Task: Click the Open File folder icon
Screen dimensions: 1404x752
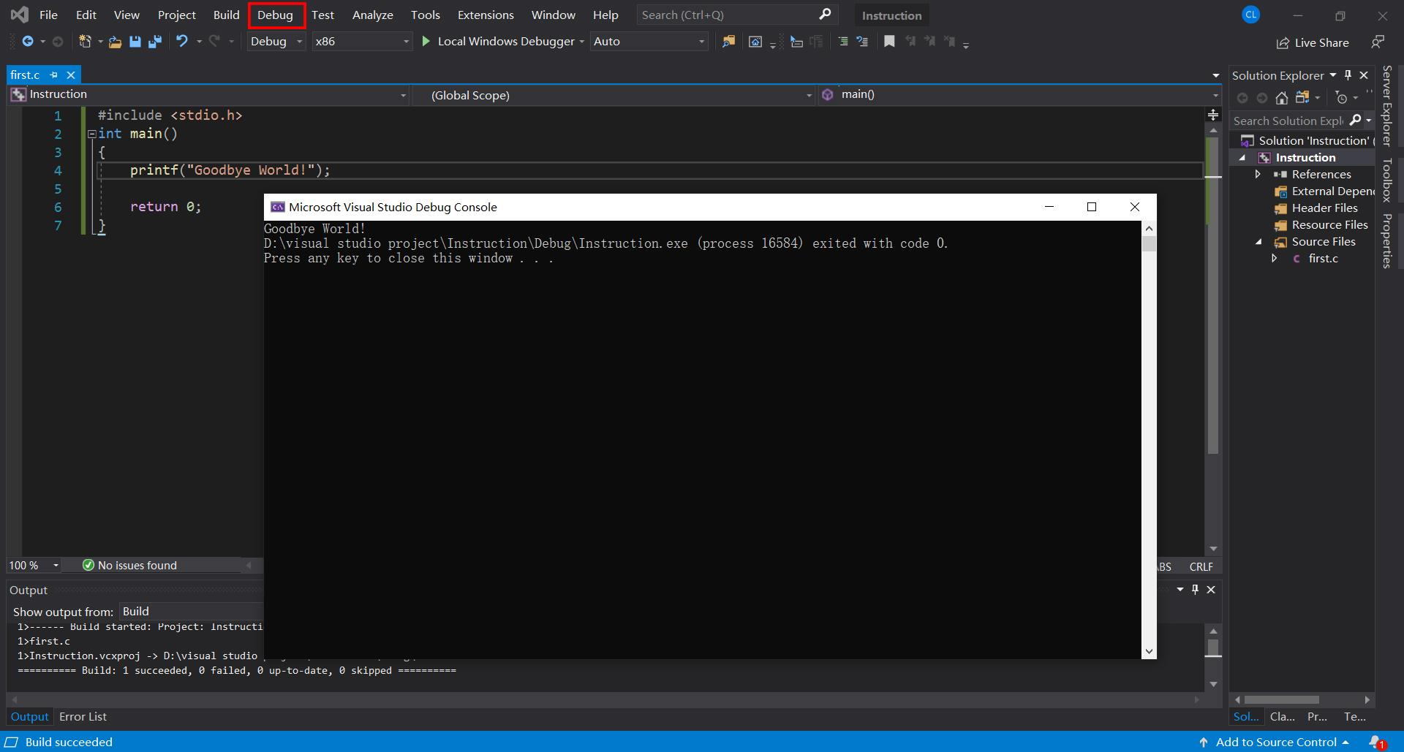Action: pyautogui.click(x=115, y=42)
